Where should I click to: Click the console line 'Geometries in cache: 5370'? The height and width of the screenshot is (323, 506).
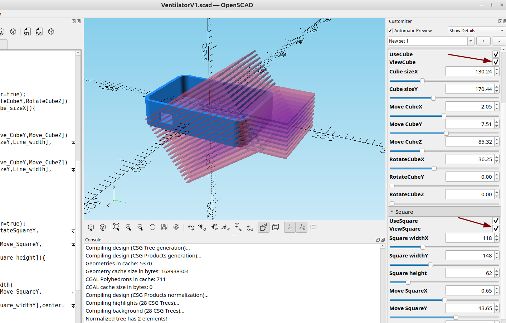point(119,264)
